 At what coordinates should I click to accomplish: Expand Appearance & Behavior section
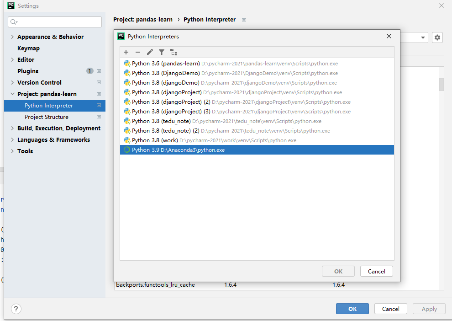(x=12, y=37)
